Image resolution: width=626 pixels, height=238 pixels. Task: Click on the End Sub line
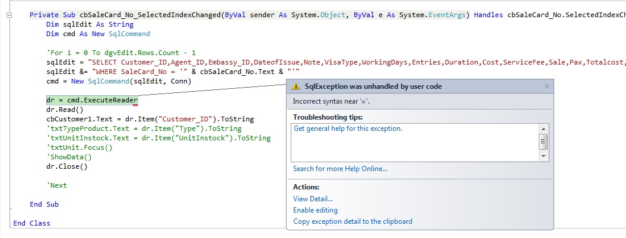click(44, 204)
